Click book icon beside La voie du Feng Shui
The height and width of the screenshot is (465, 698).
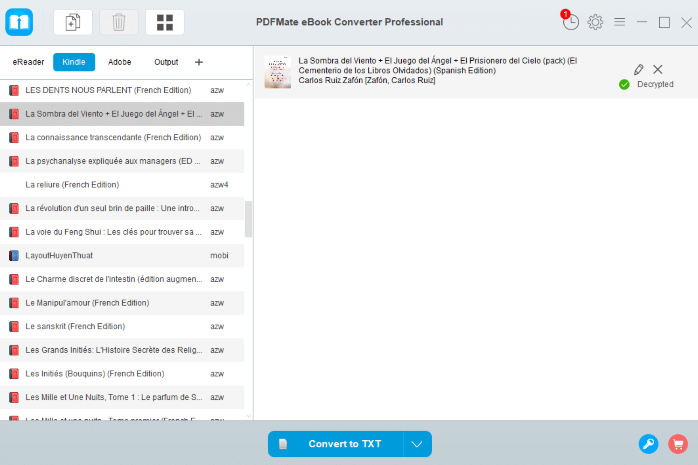point(14,232)
